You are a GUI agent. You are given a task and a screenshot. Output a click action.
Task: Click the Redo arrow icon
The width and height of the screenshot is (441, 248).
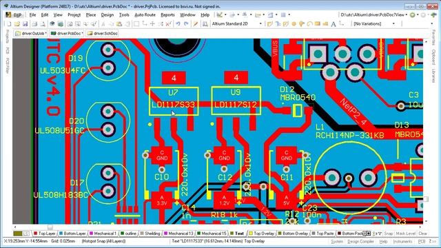click(186, 24)
